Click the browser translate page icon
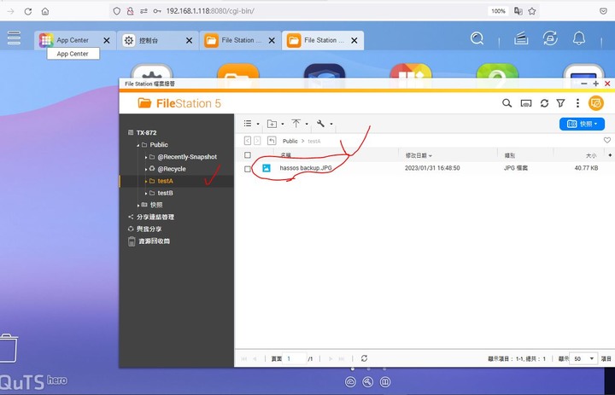615x395 pixels. [x=518, y=11]
